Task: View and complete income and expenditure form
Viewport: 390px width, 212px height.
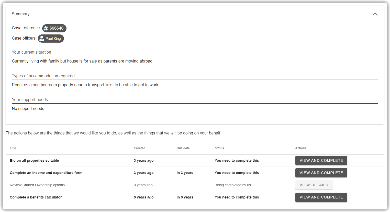Action: [x=321, y=173]
